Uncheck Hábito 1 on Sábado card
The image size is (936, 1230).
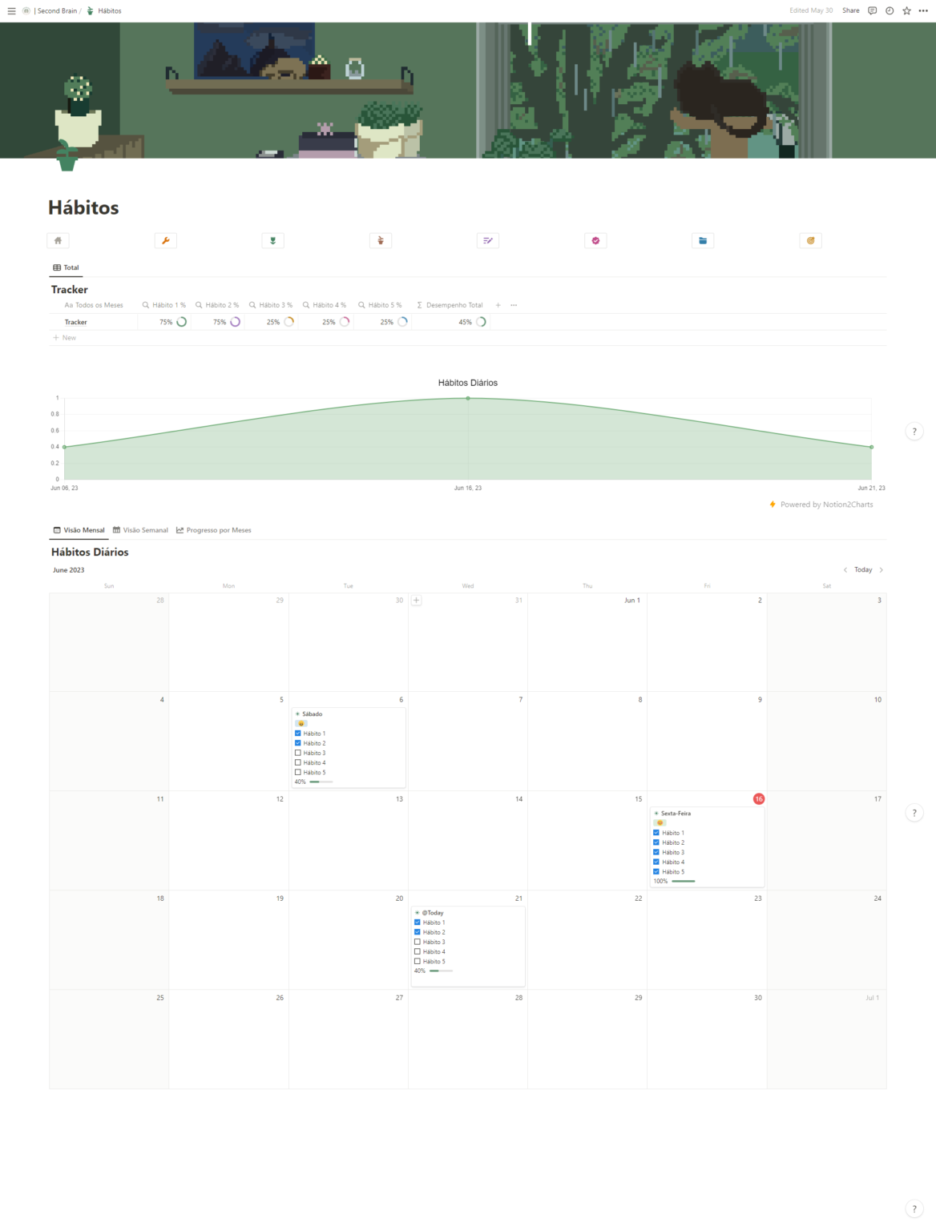(x=298, y=734)
